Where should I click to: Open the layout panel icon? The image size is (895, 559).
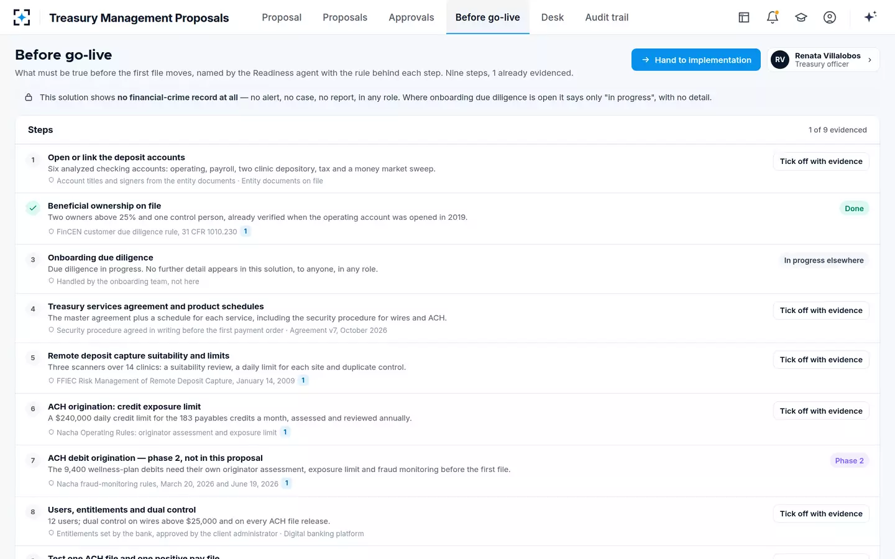tap(744, 17)
